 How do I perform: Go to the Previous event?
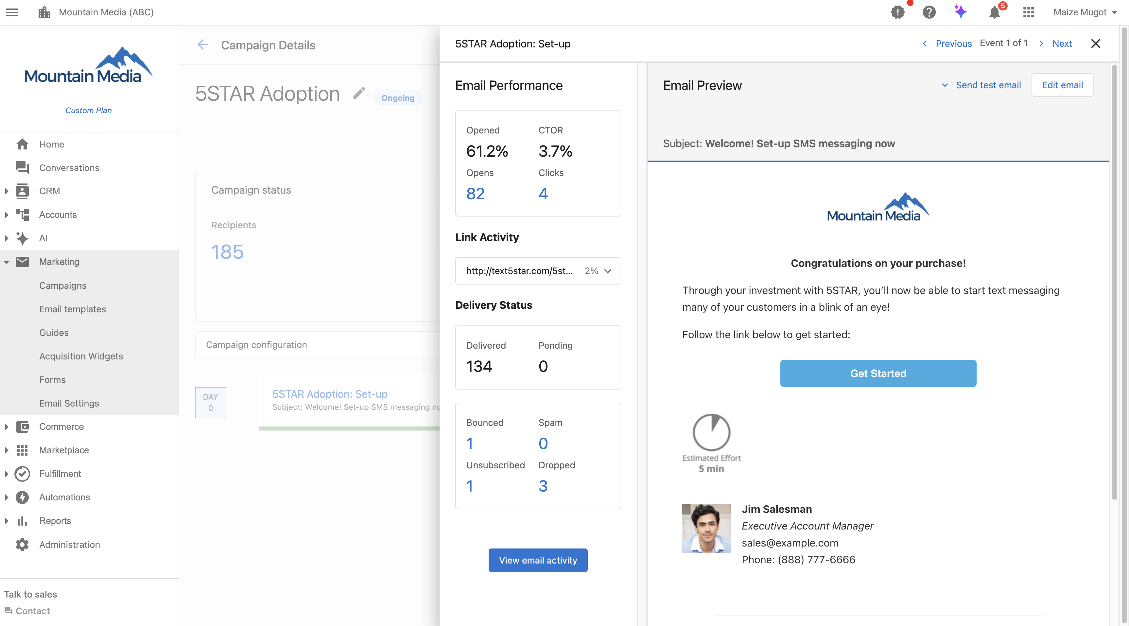[947, 43]
